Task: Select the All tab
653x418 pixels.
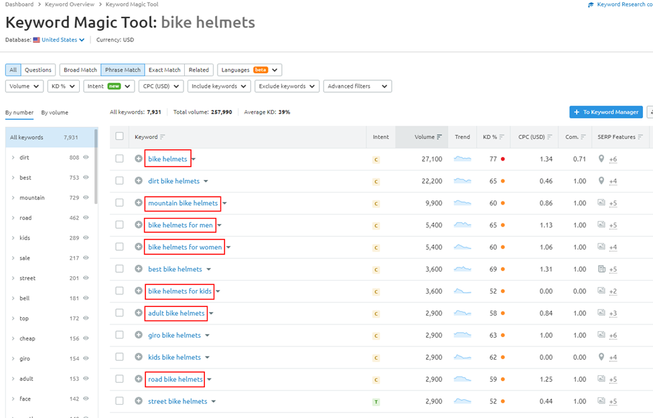Action: point(13,70)
